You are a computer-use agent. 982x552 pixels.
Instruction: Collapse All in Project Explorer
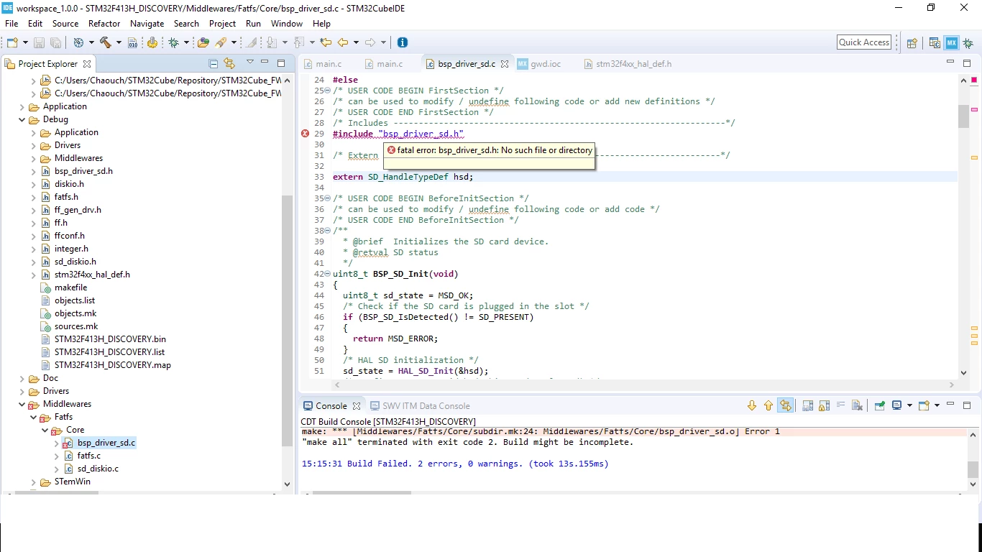pyautogui.click(x=213, y=63)
